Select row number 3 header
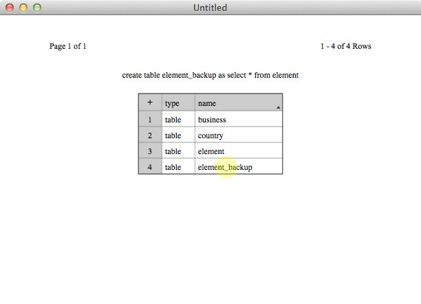This screenshot has width=421, height=304. (x=150, y=151)
